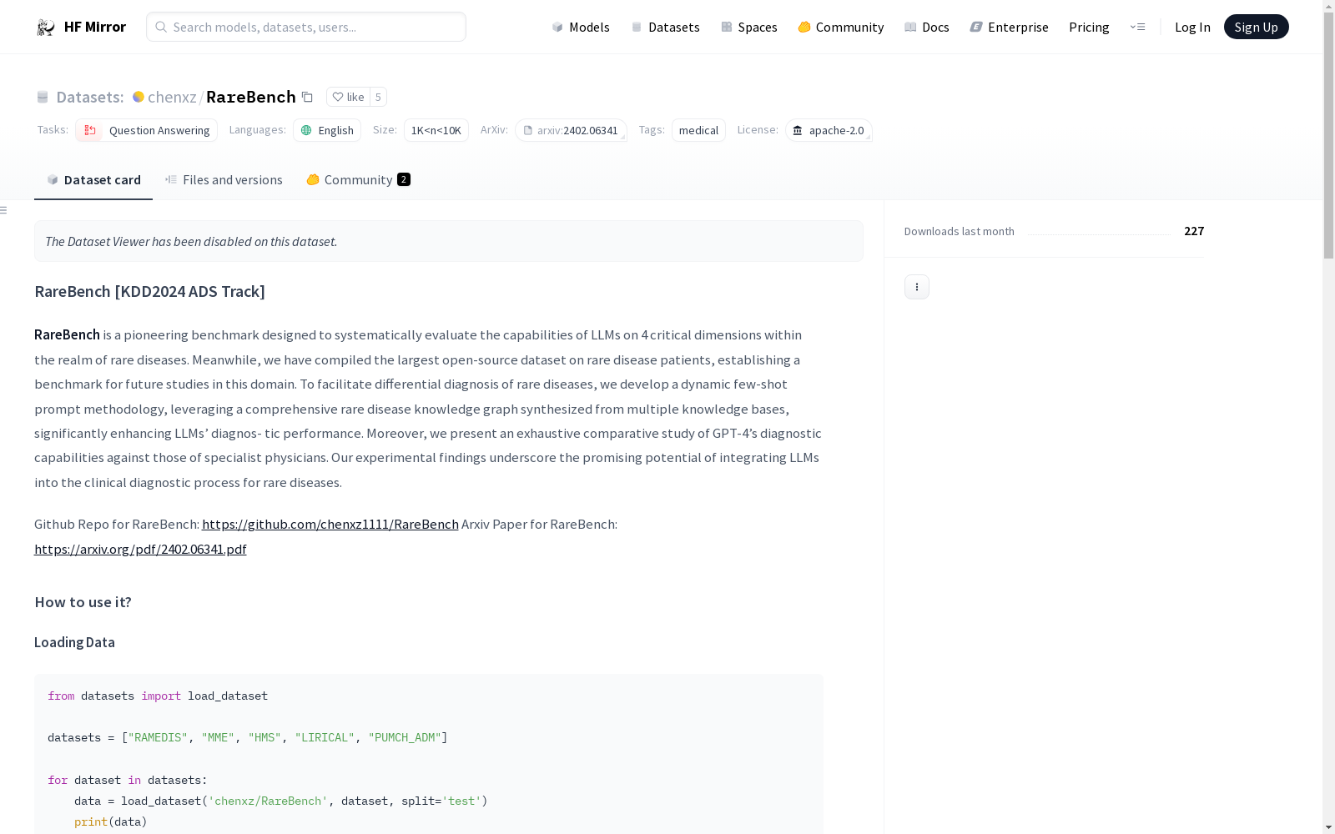The width and height of the screenshot is (1335, 834).
Task: Open the three-dot options menu under Downloads
Action: tap(917, 287)
